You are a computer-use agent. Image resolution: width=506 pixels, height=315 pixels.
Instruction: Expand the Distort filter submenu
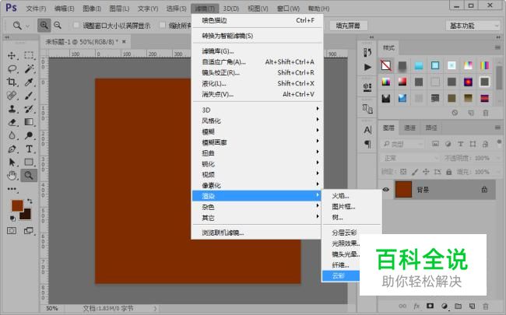pos(257,153)
